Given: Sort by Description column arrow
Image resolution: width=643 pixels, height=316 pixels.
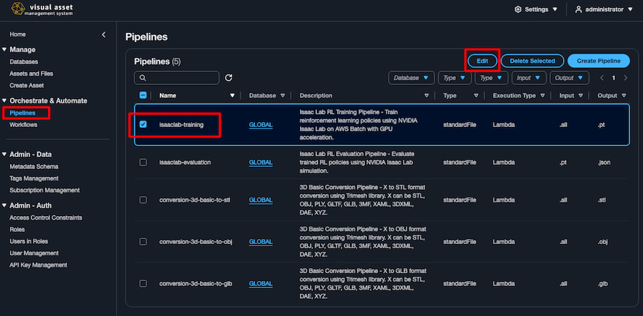Looking at the screenshot, I should [427, 96].
